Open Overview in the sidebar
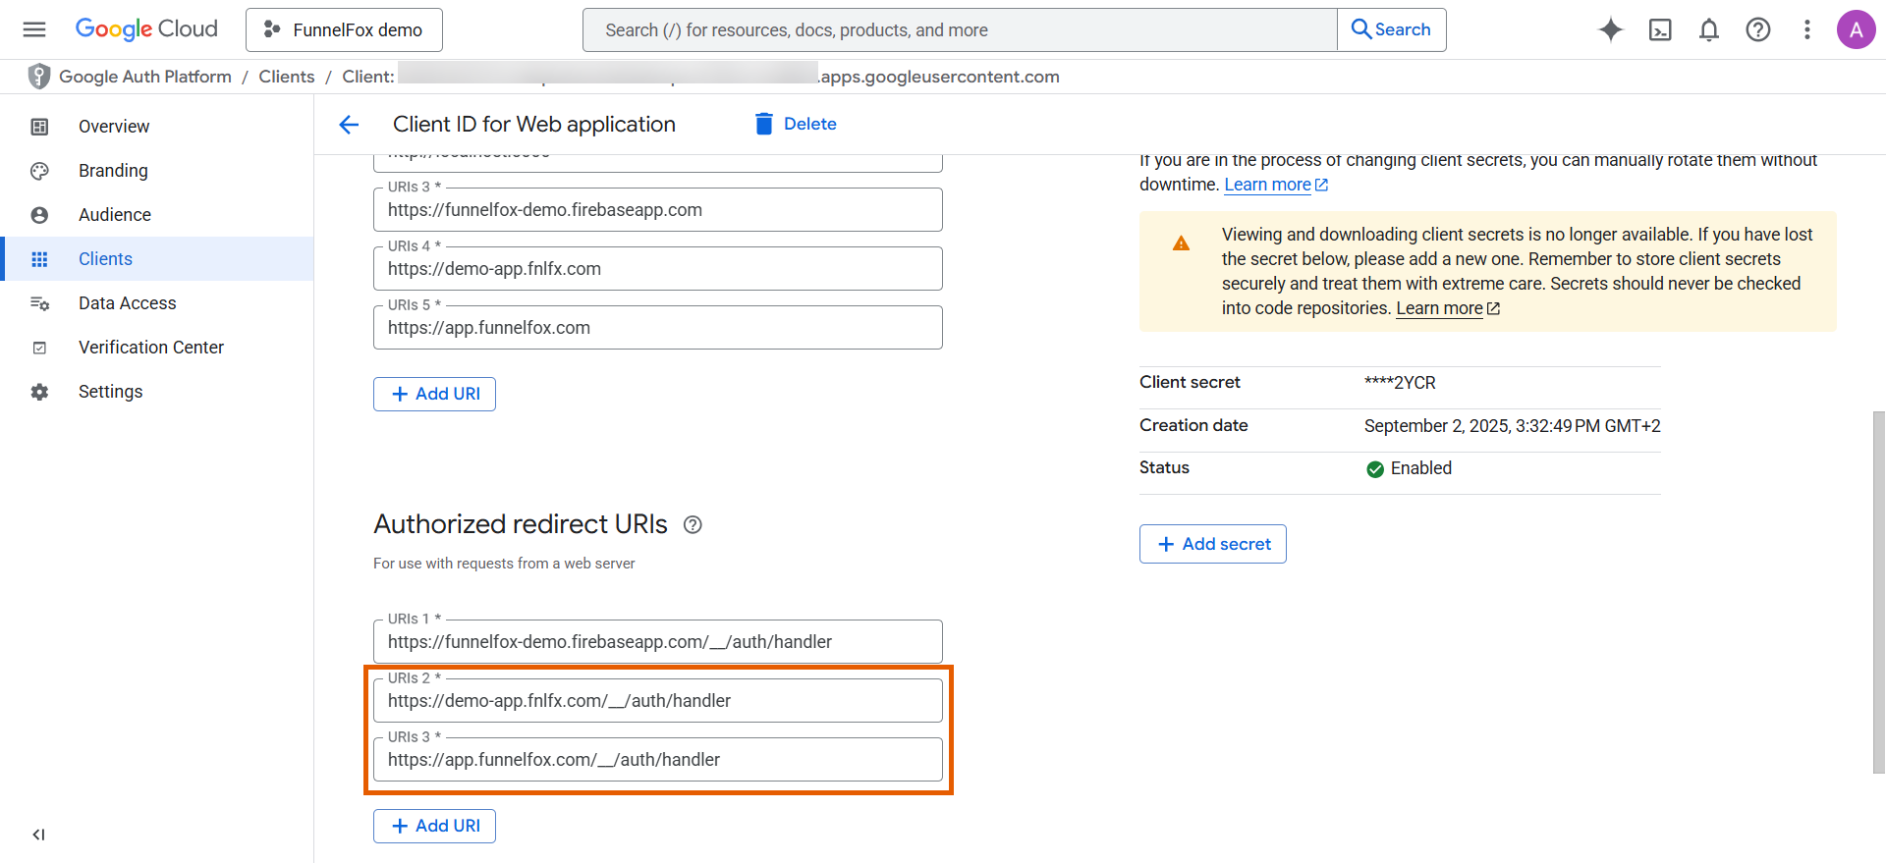This screenshot has height=863, width=1886. (157, 126)
